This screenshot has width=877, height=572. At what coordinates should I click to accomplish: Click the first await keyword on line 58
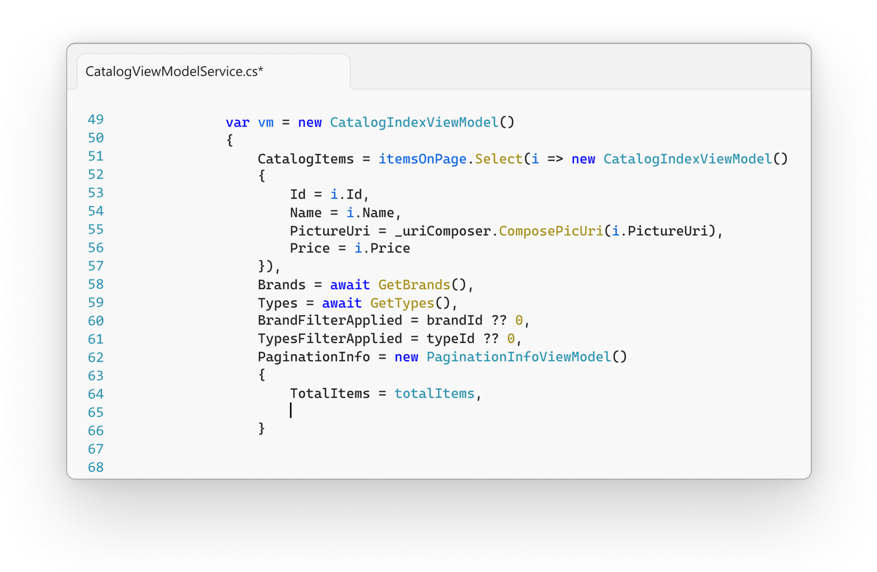(350, 285)
